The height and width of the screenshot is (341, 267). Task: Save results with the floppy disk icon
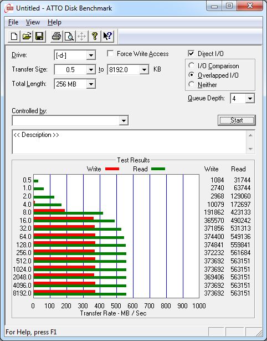[x=39, y=36]
